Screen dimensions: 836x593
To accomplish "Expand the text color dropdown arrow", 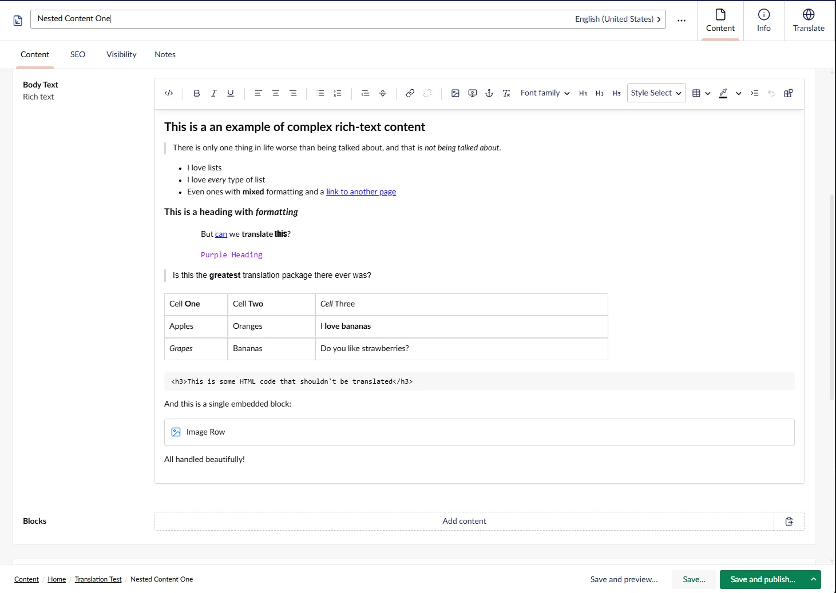I will (x=739, y=93).
